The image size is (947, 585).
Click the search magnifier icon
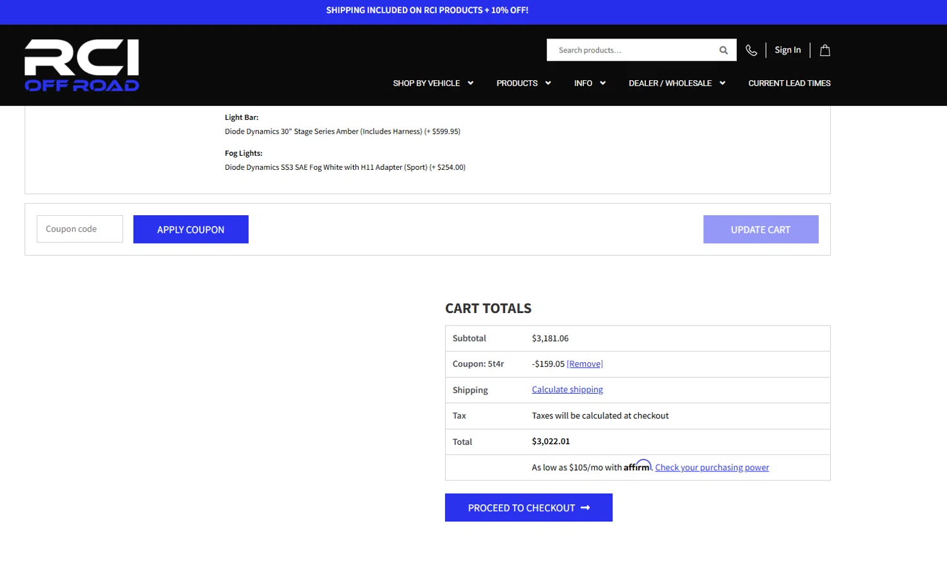tap(724, 50)
